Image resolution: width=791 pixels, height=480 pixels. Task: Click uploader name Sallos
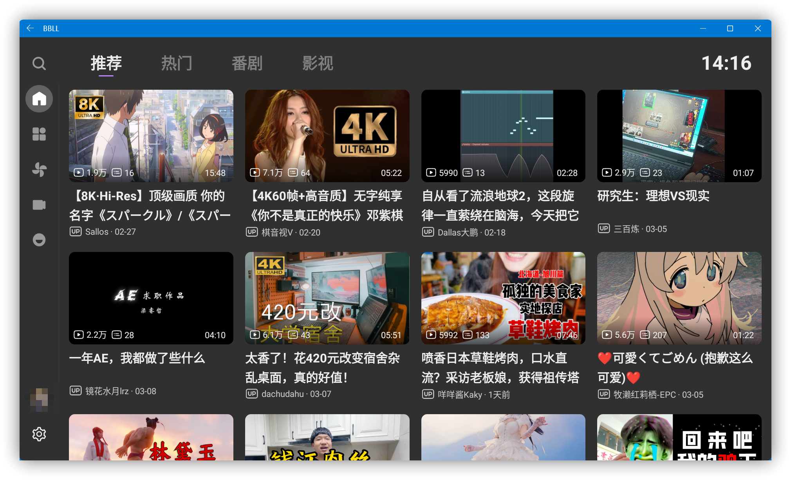click(97, 232)
